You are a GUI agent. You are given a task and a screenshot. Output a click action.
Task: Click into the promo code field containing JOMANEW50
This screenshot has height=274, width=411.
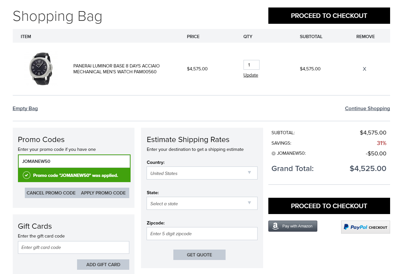[x=74, y=161]
